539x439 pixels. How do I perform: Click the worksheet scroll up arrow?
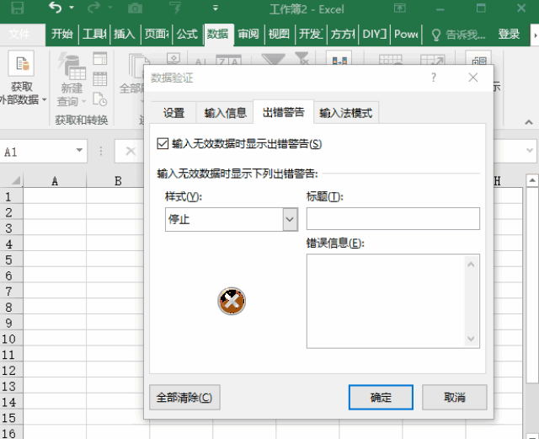coord(532,180)
